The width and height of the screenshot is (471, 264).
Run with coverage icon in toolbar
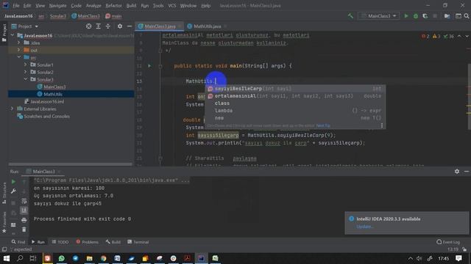[425, 16]
